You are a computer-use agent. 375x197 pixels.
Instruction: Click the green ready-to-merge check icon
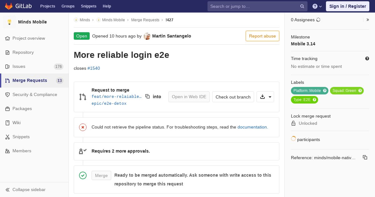pos(83,175)
